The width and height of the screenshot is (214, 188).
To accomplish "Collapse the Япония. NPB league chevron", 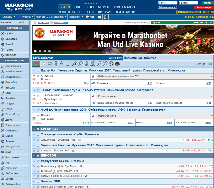I will [x=34, y=182].
